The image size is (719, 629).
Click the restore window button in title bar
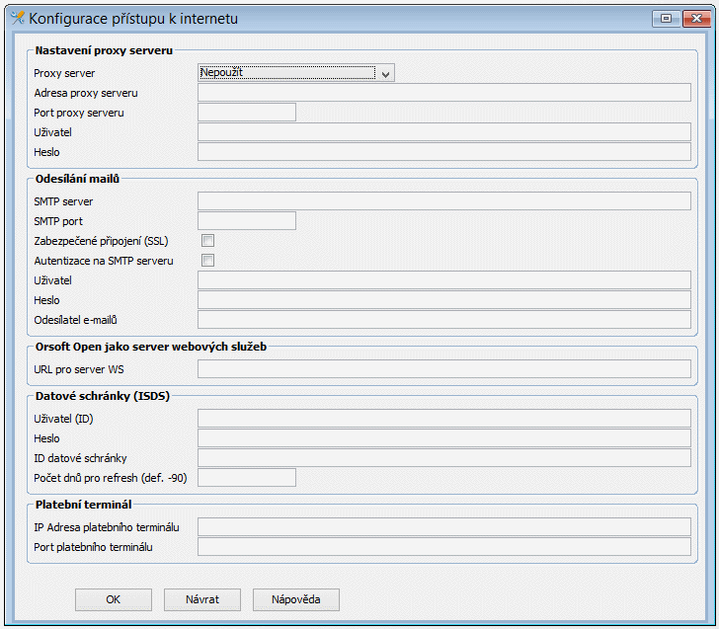click(667, 18)
